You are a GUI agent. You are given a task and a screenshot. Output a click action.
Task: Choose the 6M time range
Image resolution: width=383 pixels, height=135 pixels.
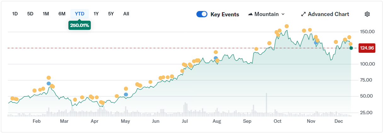tap(62, 14)
